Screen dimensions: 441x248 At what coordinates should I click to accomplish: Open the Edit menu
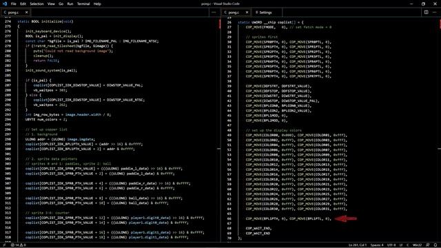23,4
